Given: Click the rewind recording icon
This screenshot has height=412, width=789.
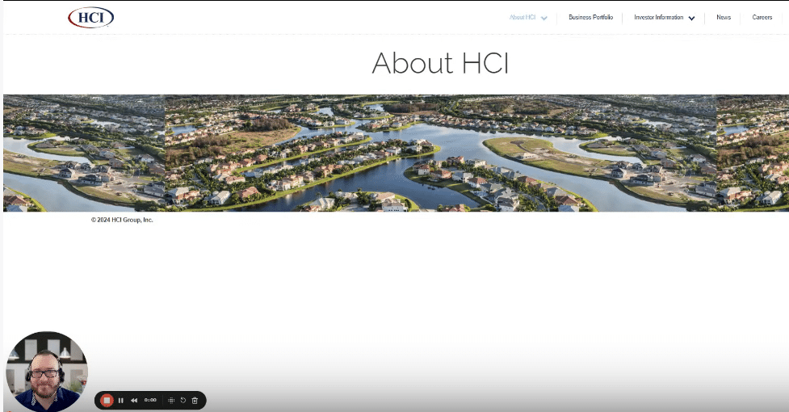Looking at the screenshot, I should click(134, 401).
